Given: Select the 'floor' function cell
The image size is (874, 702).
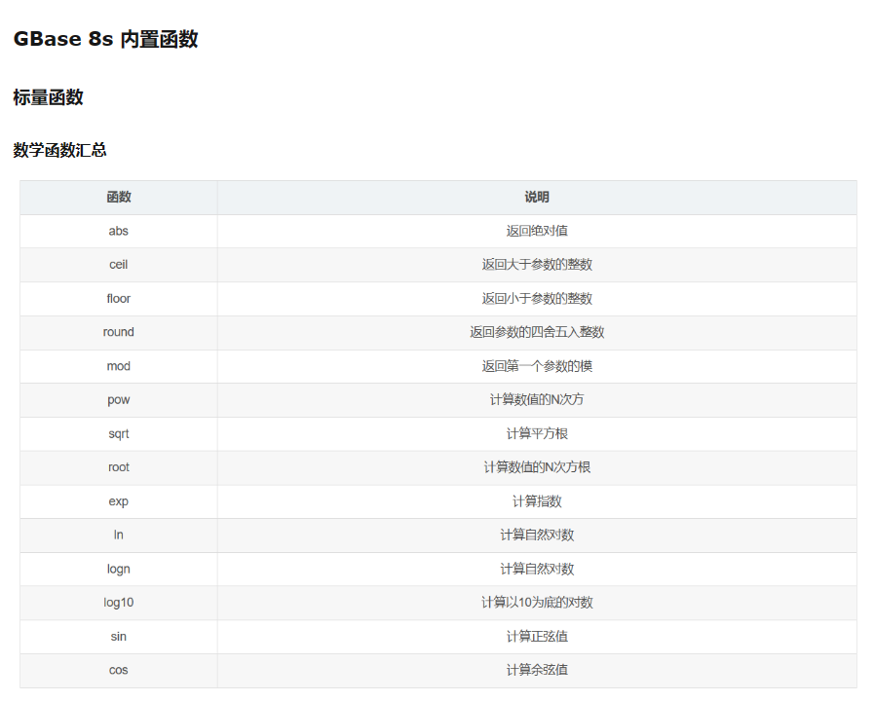Looking at the screenshot, I should coord(119,299).
